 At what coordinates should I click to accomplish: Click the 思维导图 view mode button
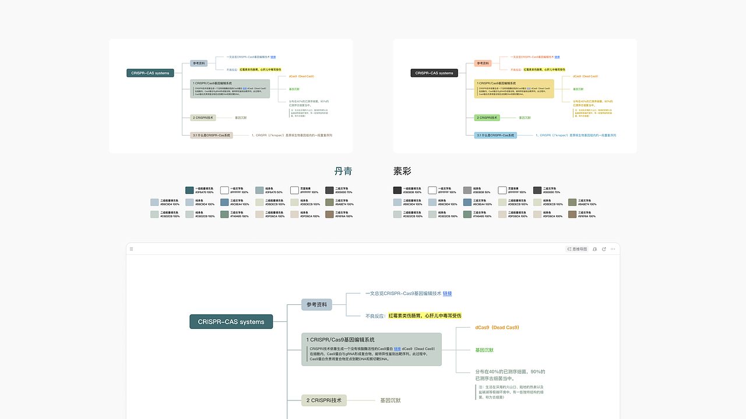577,249
